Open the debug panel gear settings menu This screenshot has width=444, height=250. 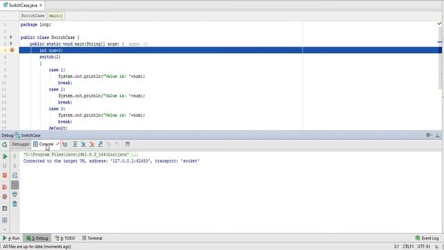coord(429,135)
